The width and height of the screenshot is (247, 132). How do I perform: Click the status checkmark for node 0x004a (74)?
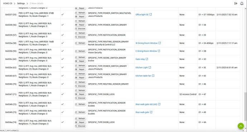point(63,122)
